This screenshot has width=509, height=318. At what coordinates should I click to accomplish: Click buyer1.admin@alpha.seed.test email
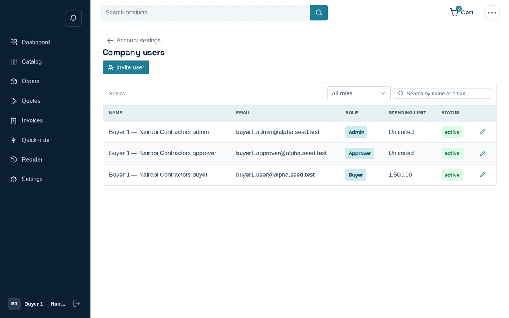[x=277, y=132]
